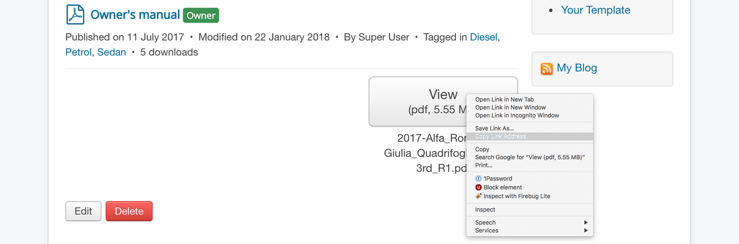Click the Firebug Lite bug icon
This screenshot has height=244, width=739.
(x=479, y=196)
